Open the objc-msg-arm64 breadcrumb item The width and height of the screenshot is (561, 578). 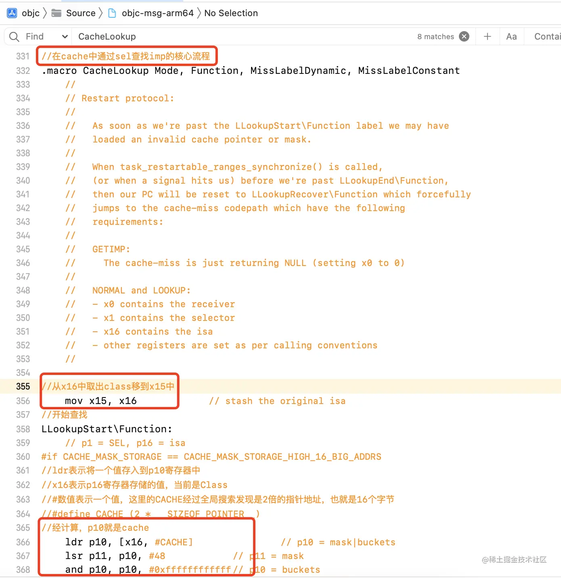coord(158,13)
